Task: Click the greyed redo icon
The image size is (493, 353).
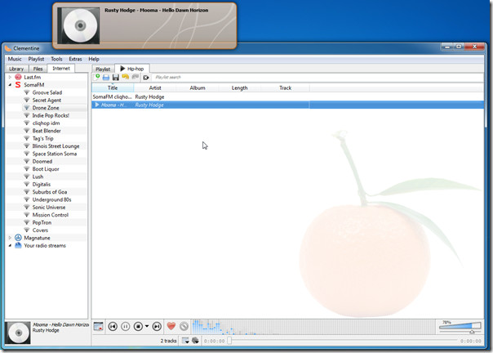Action: (135, 77)
